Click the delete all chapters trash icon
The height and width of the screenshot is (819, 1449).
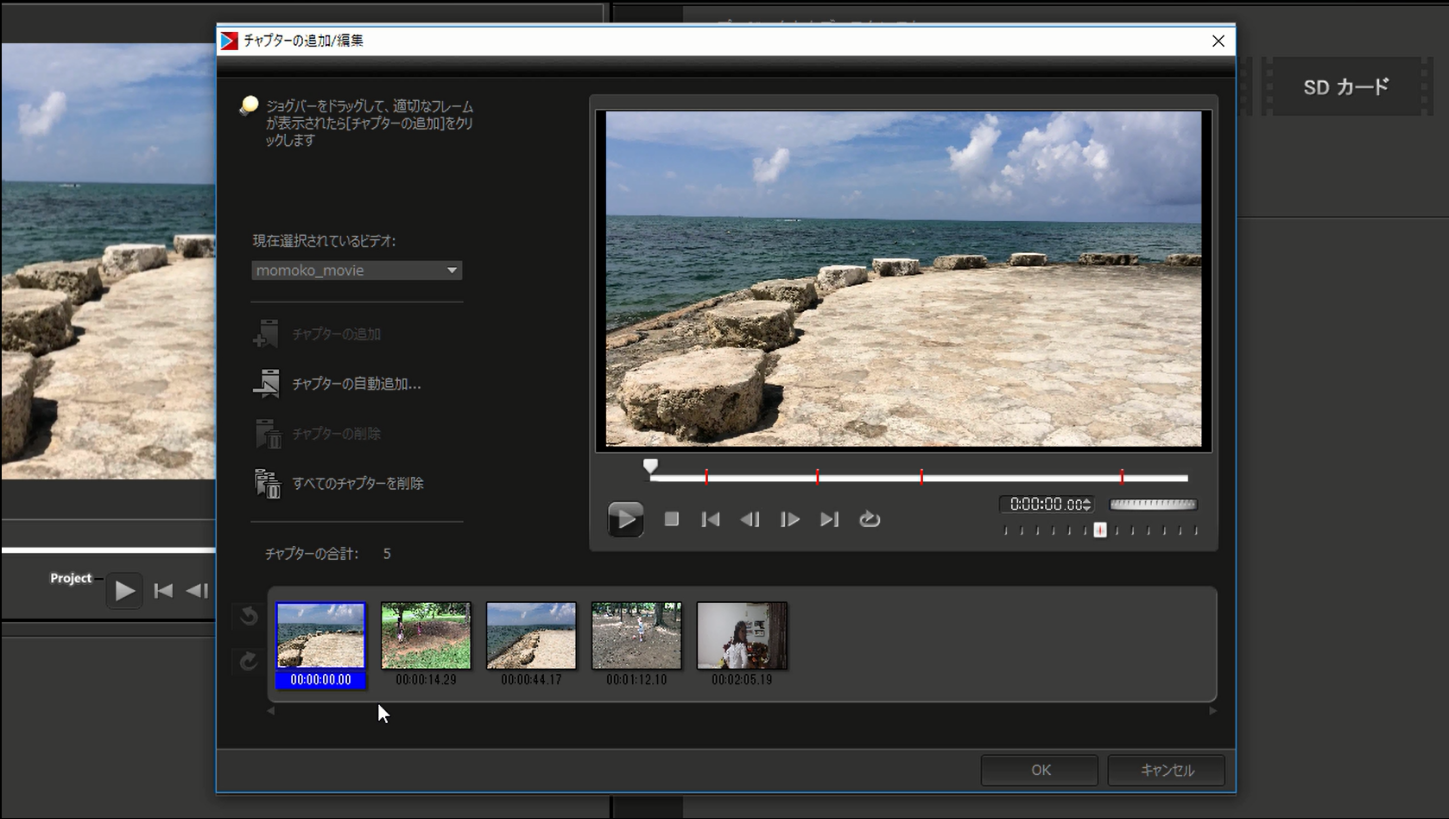click(x=267, y=483)
